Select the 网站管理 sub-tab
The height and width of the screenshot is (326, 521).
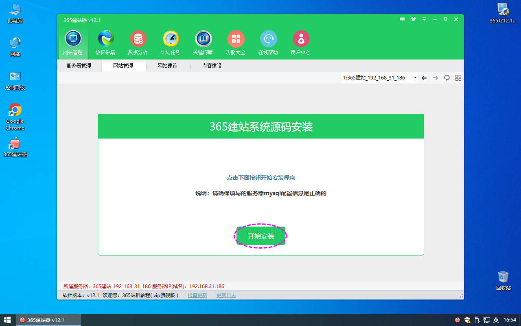(123, 66)
